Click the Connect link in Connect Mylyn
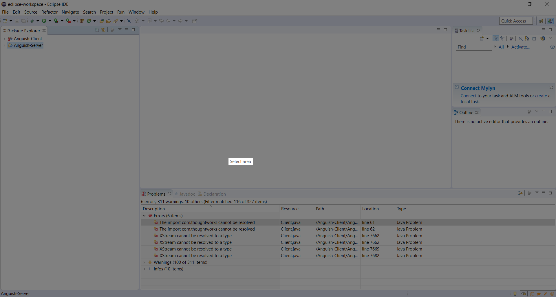The height and width of the screenshot is (297, 556). point(468,96)
